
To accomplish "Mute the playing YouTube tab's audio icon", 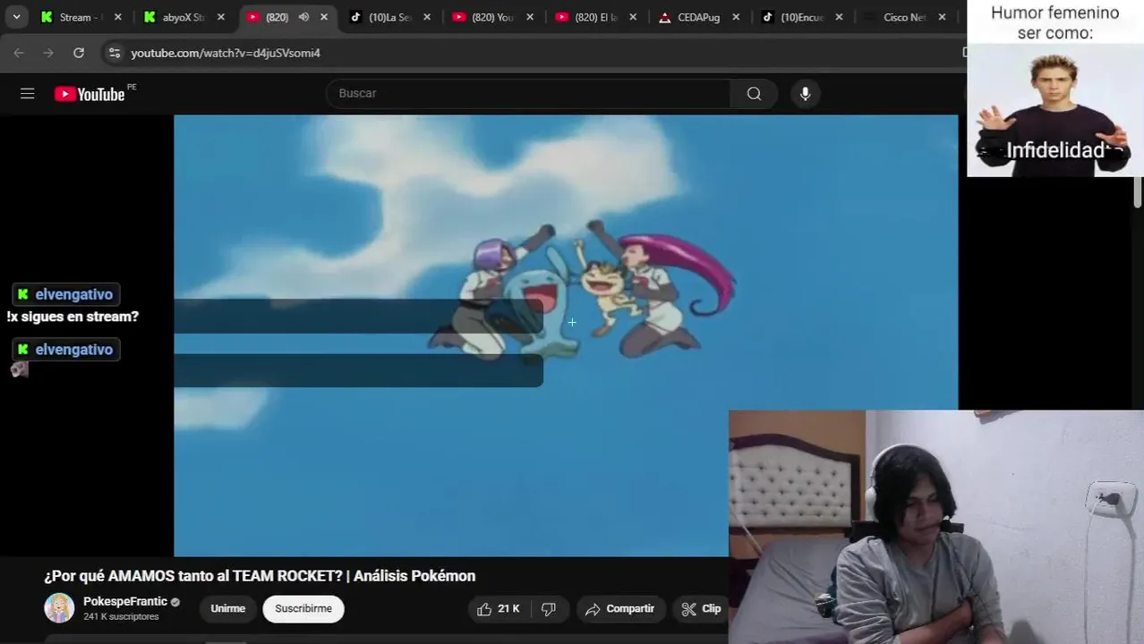I will pos(303,17).
